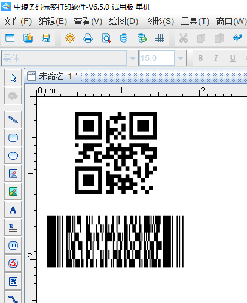Select the arrow pointer tool
The width and height of the screenshot is (247, 303).
[x=13, y=78]
